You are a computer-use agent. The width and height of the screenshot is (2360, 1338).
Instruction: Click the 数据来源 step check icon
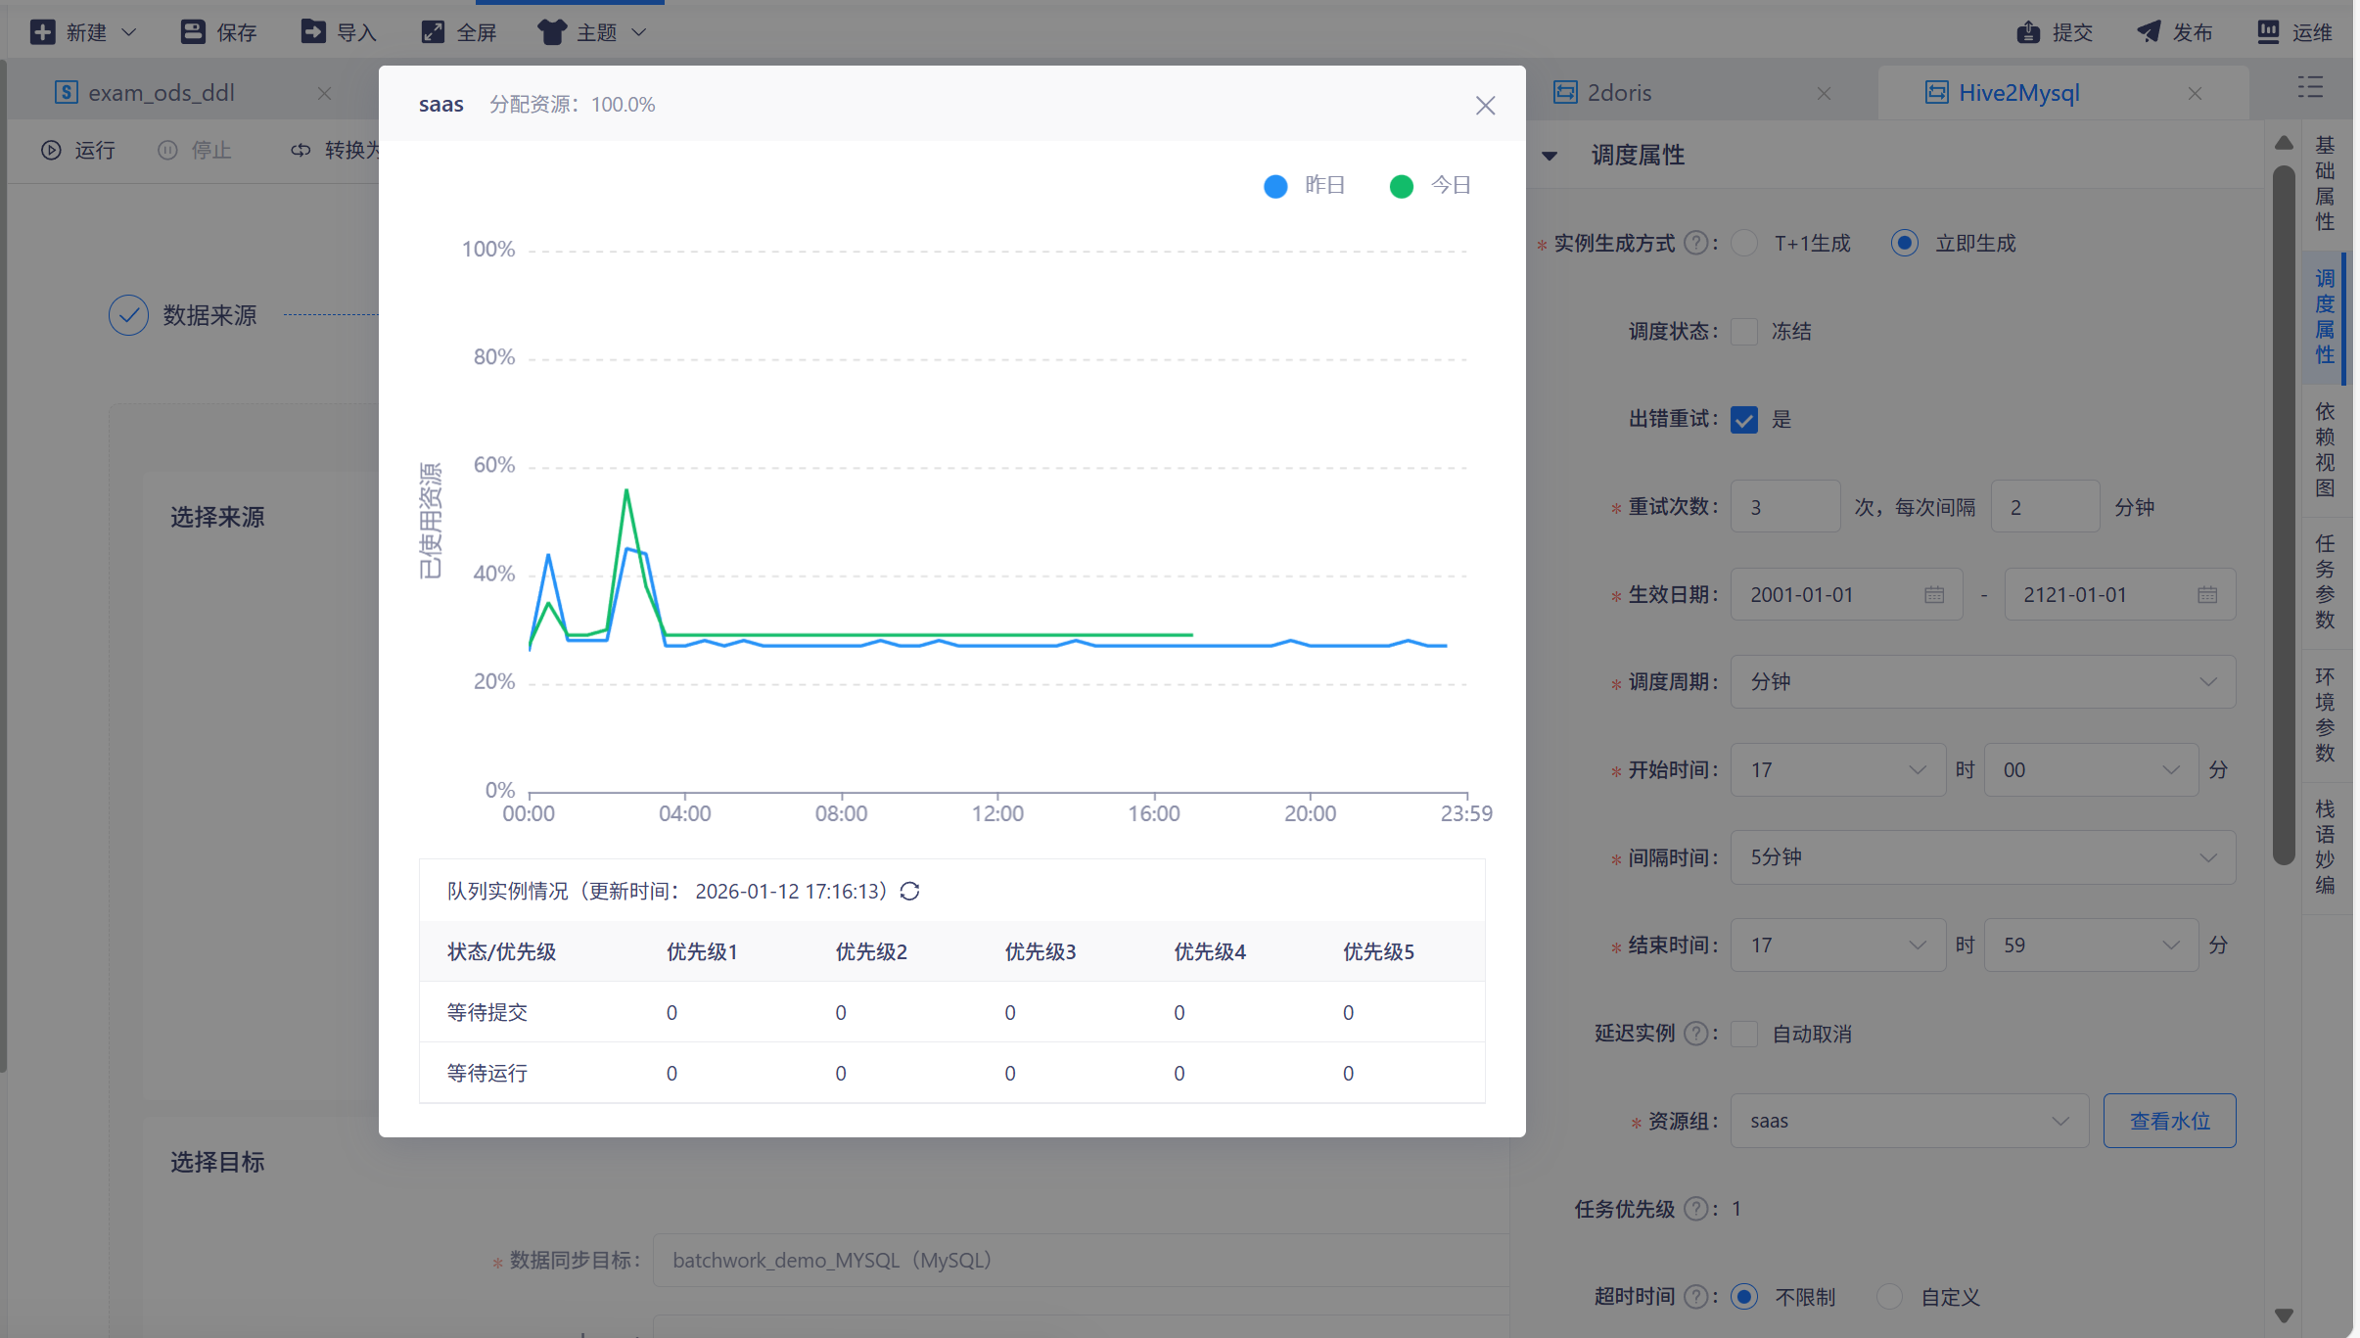(x=128, y=315)
